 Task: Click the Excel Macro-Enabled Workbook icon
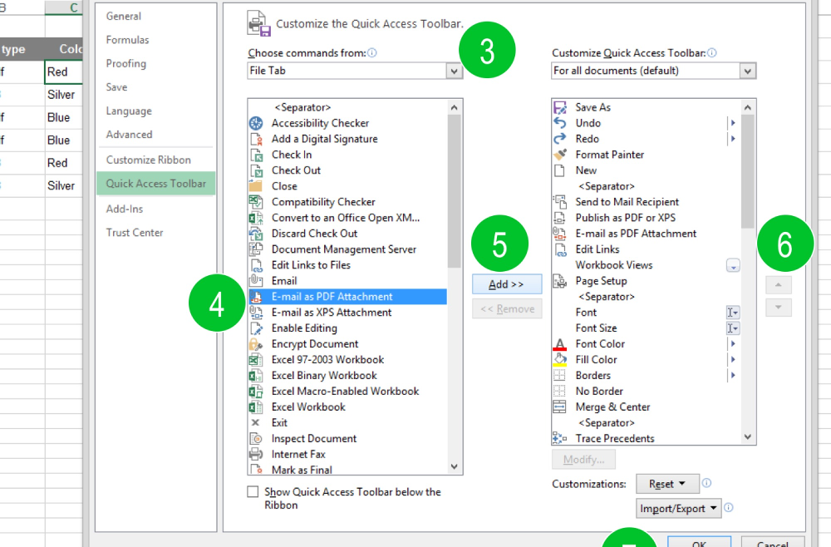tap(256, 392)
